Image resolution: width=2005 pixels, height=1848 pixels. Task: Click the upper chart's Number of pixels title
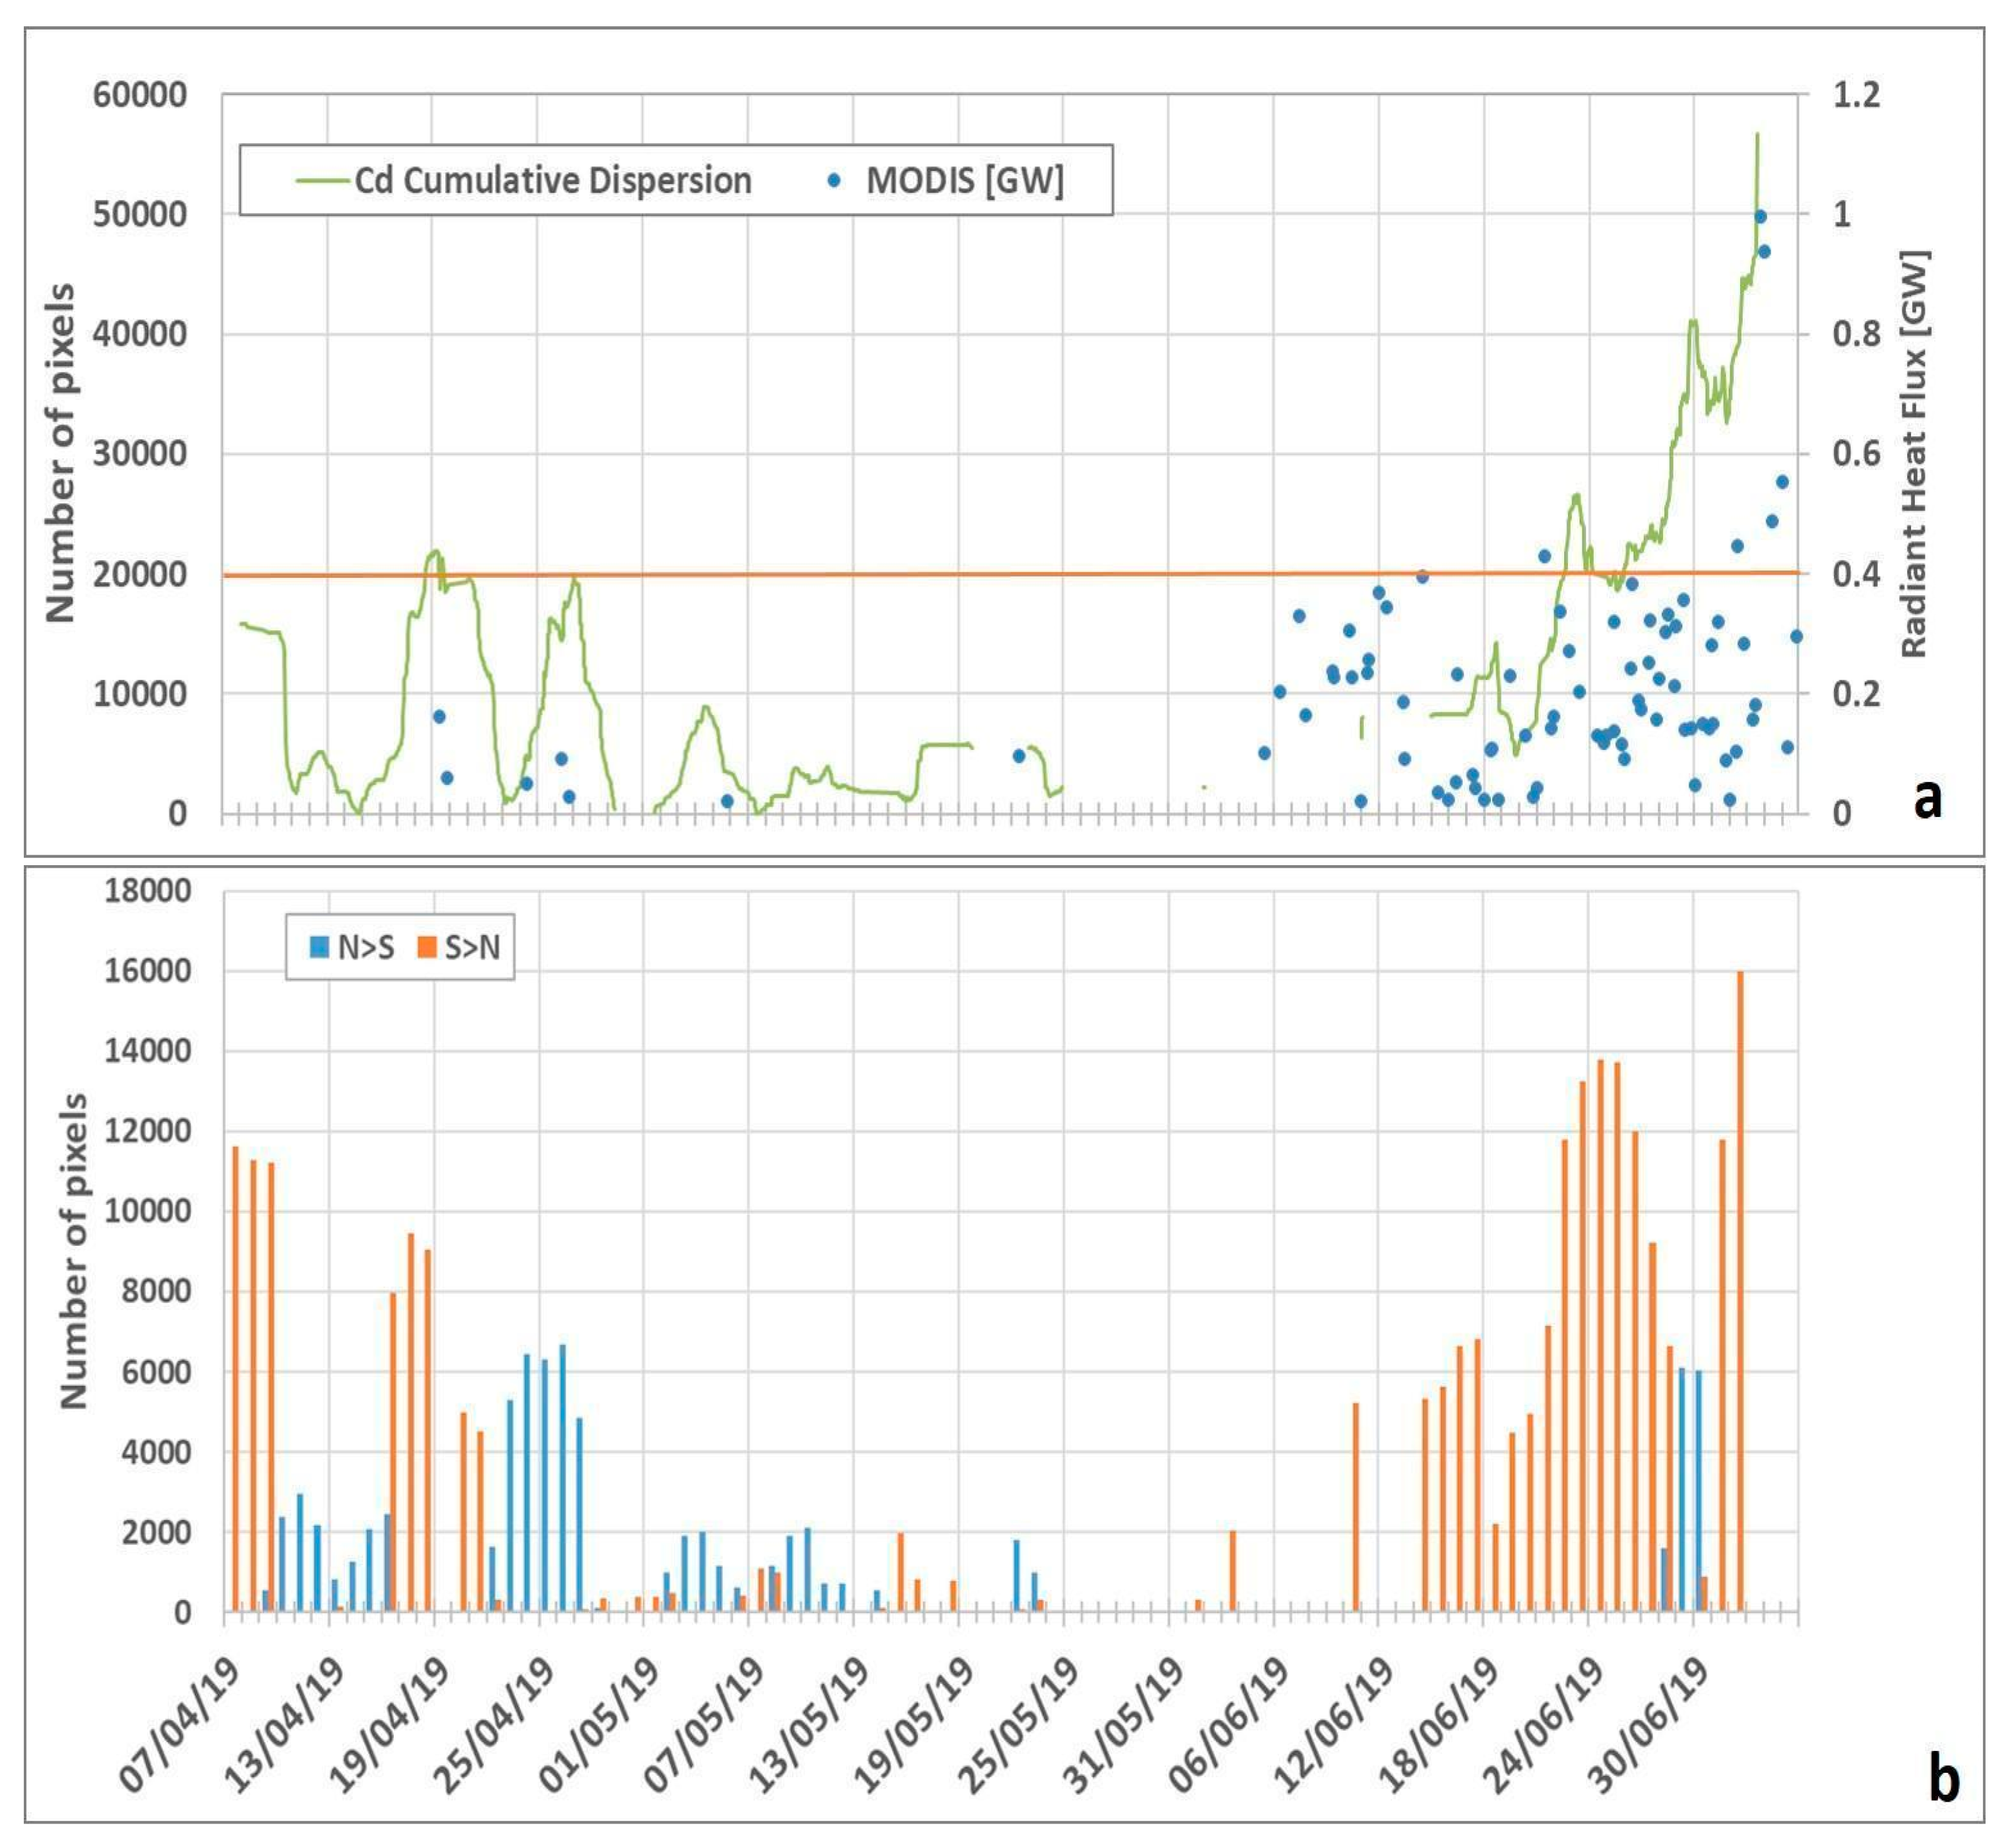[x=60, y=453]
